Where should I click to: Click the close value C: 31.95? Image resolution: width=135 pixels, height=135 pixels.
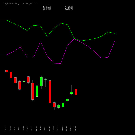(47, 7)
